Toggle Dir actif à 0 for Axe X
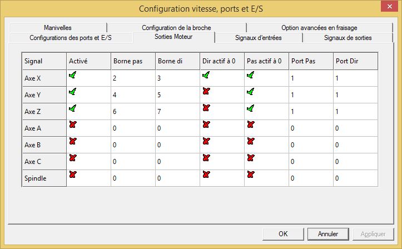The width and height of the screenshot is (402, 249). pyautogui.click(x=206, y=75)
